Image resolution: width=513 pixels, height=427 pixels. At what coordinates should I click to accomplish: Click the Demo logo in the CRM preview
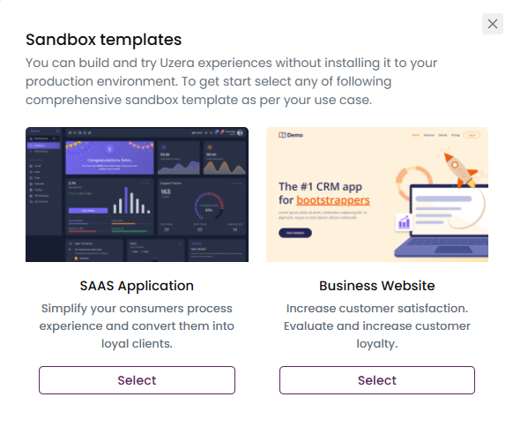(291, 135)
